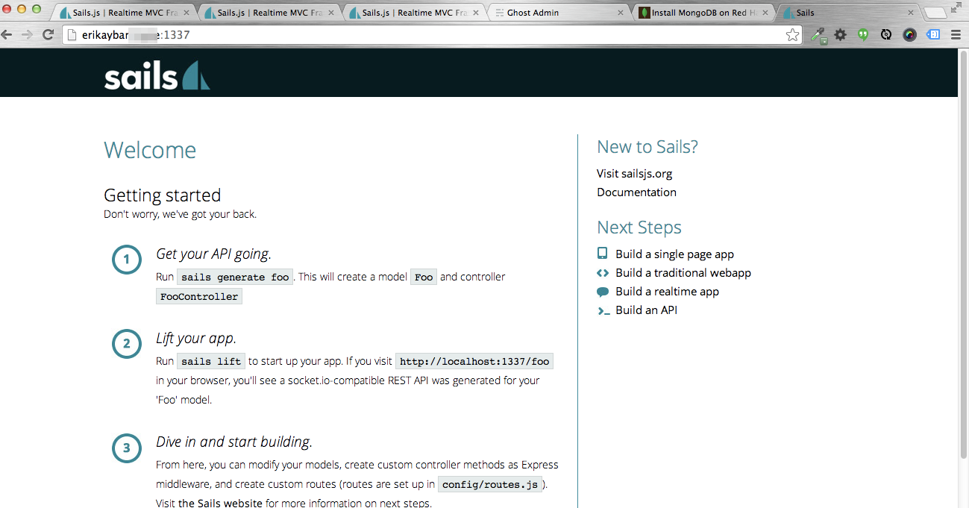Screen dimensions: 969x508
Task: Click the browser forward arrow
Action: pyautogui.click(x=27, y=34)
